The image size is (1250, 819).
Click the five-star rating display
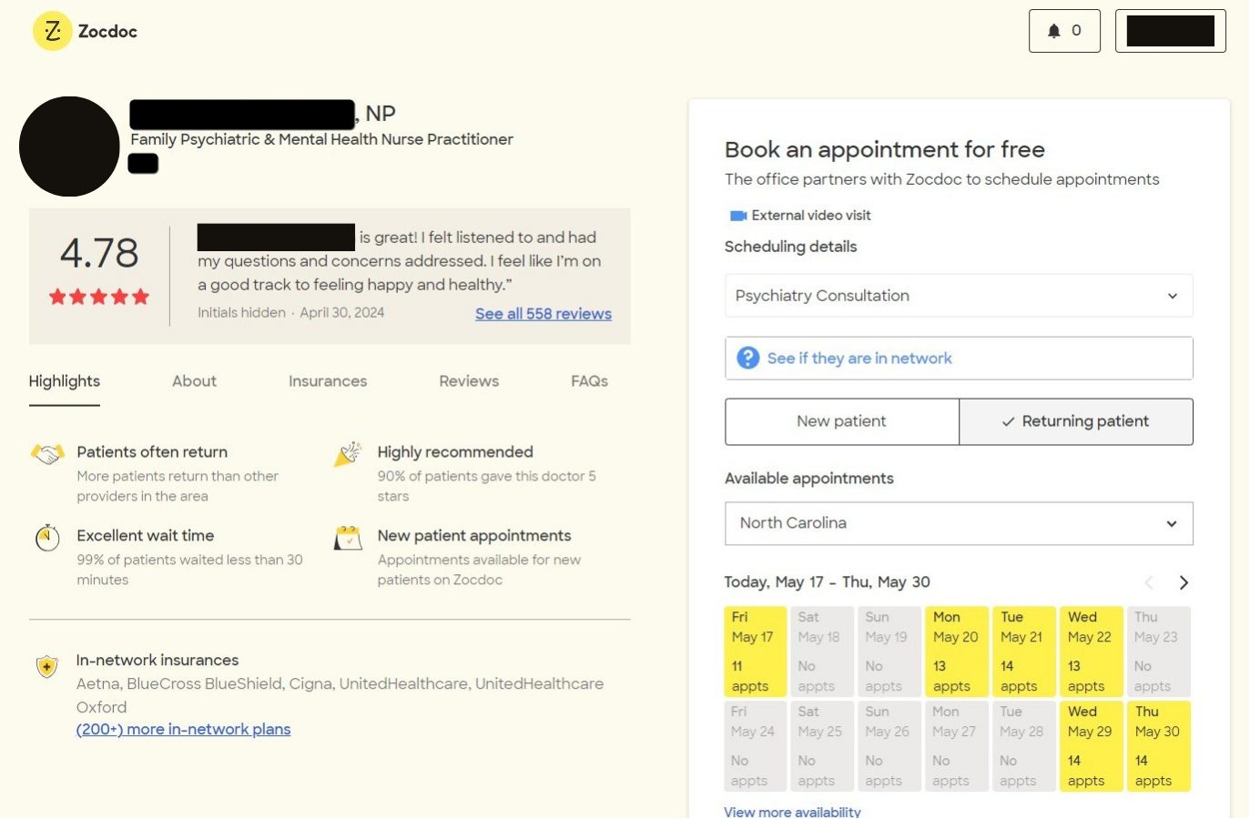click(99, 297)
